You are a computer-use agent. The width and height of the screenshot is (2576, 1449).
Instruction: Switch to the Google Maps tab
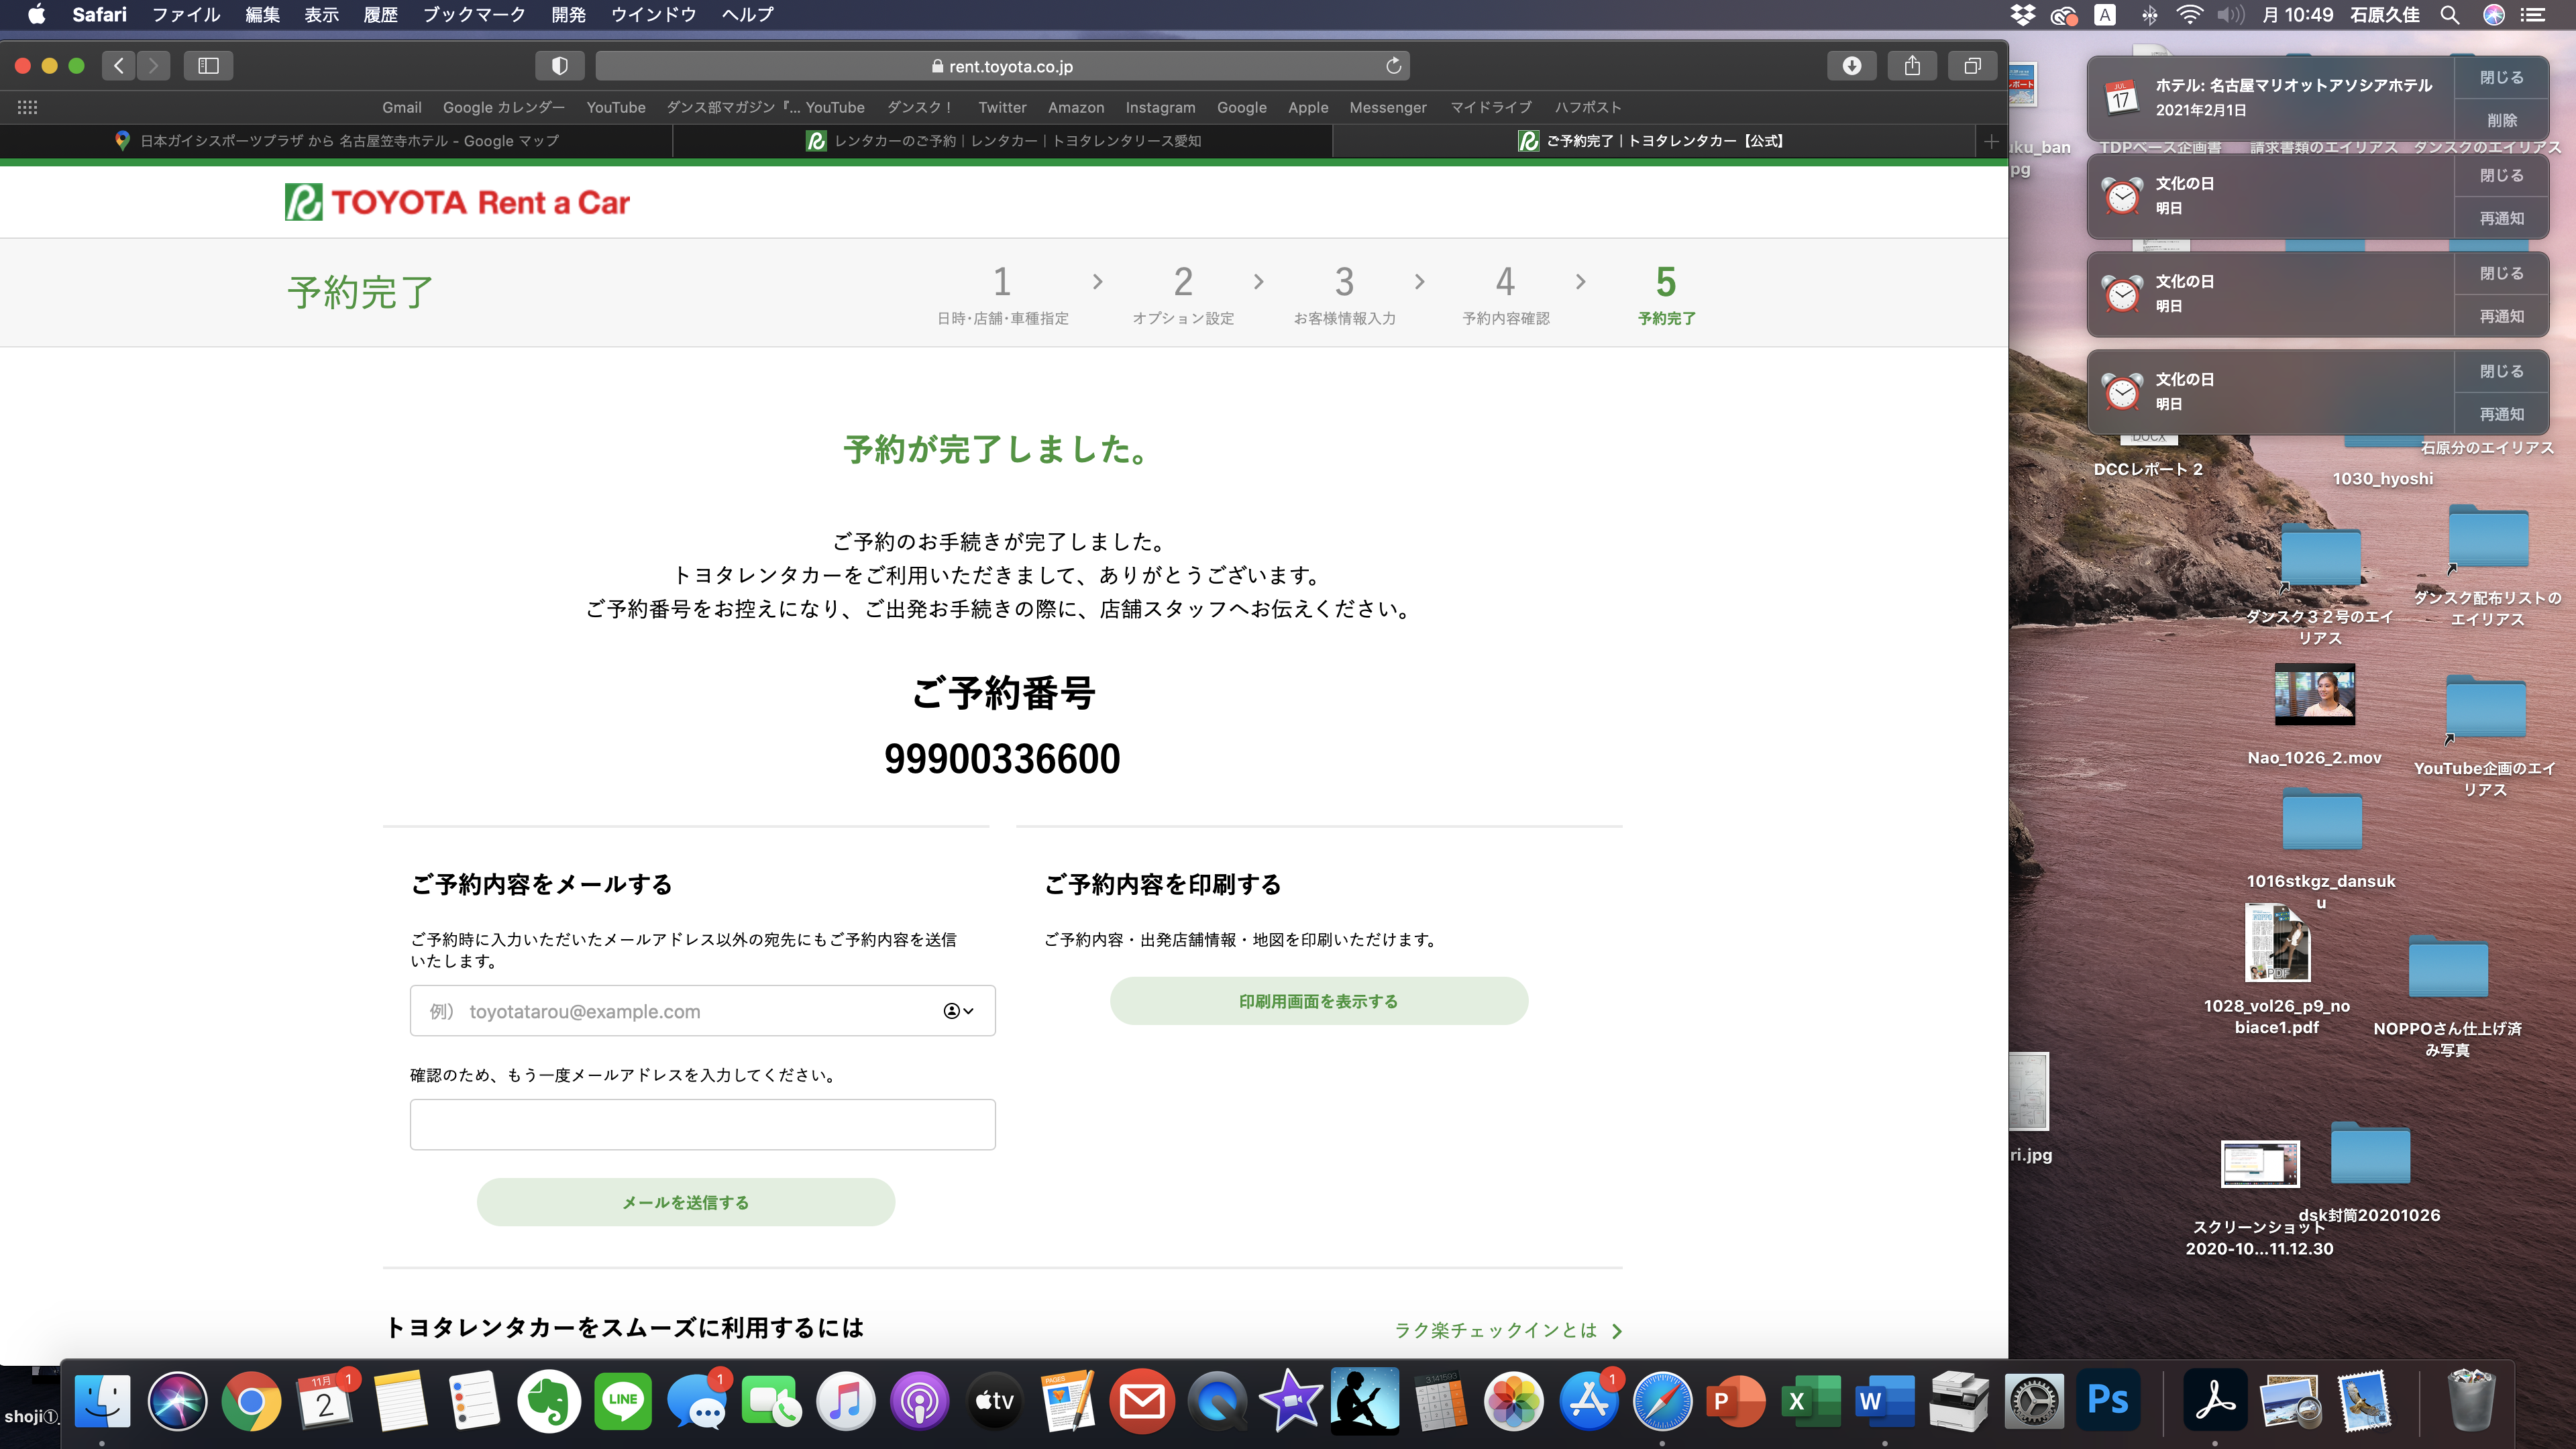(x=336, y=141)
